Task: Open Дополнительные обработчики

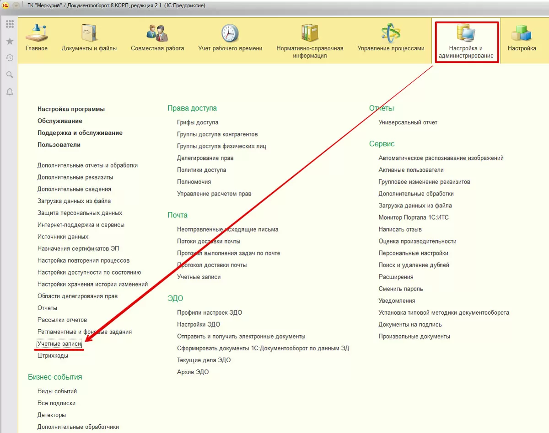Action: [x=78, y=427]
